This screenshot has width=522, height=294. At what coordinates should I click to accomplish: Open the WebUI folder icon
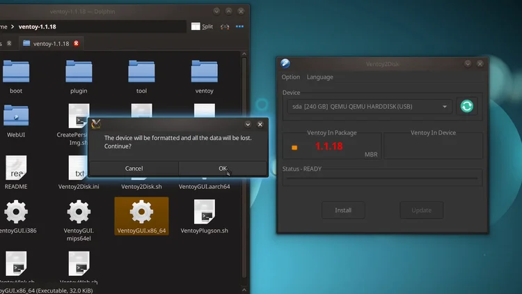pyautogui.click(x=16, y=116)
